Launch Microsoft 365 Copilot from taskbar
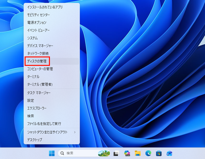205x159 pixels. click(127, 153)
